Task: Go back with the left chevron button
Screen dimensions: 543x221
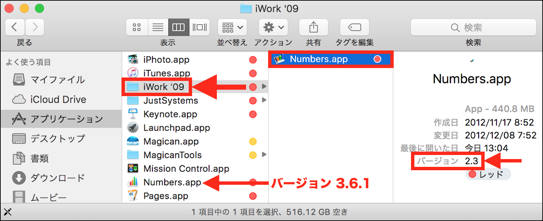Action: pyautogui.click(x=15, y=27)
